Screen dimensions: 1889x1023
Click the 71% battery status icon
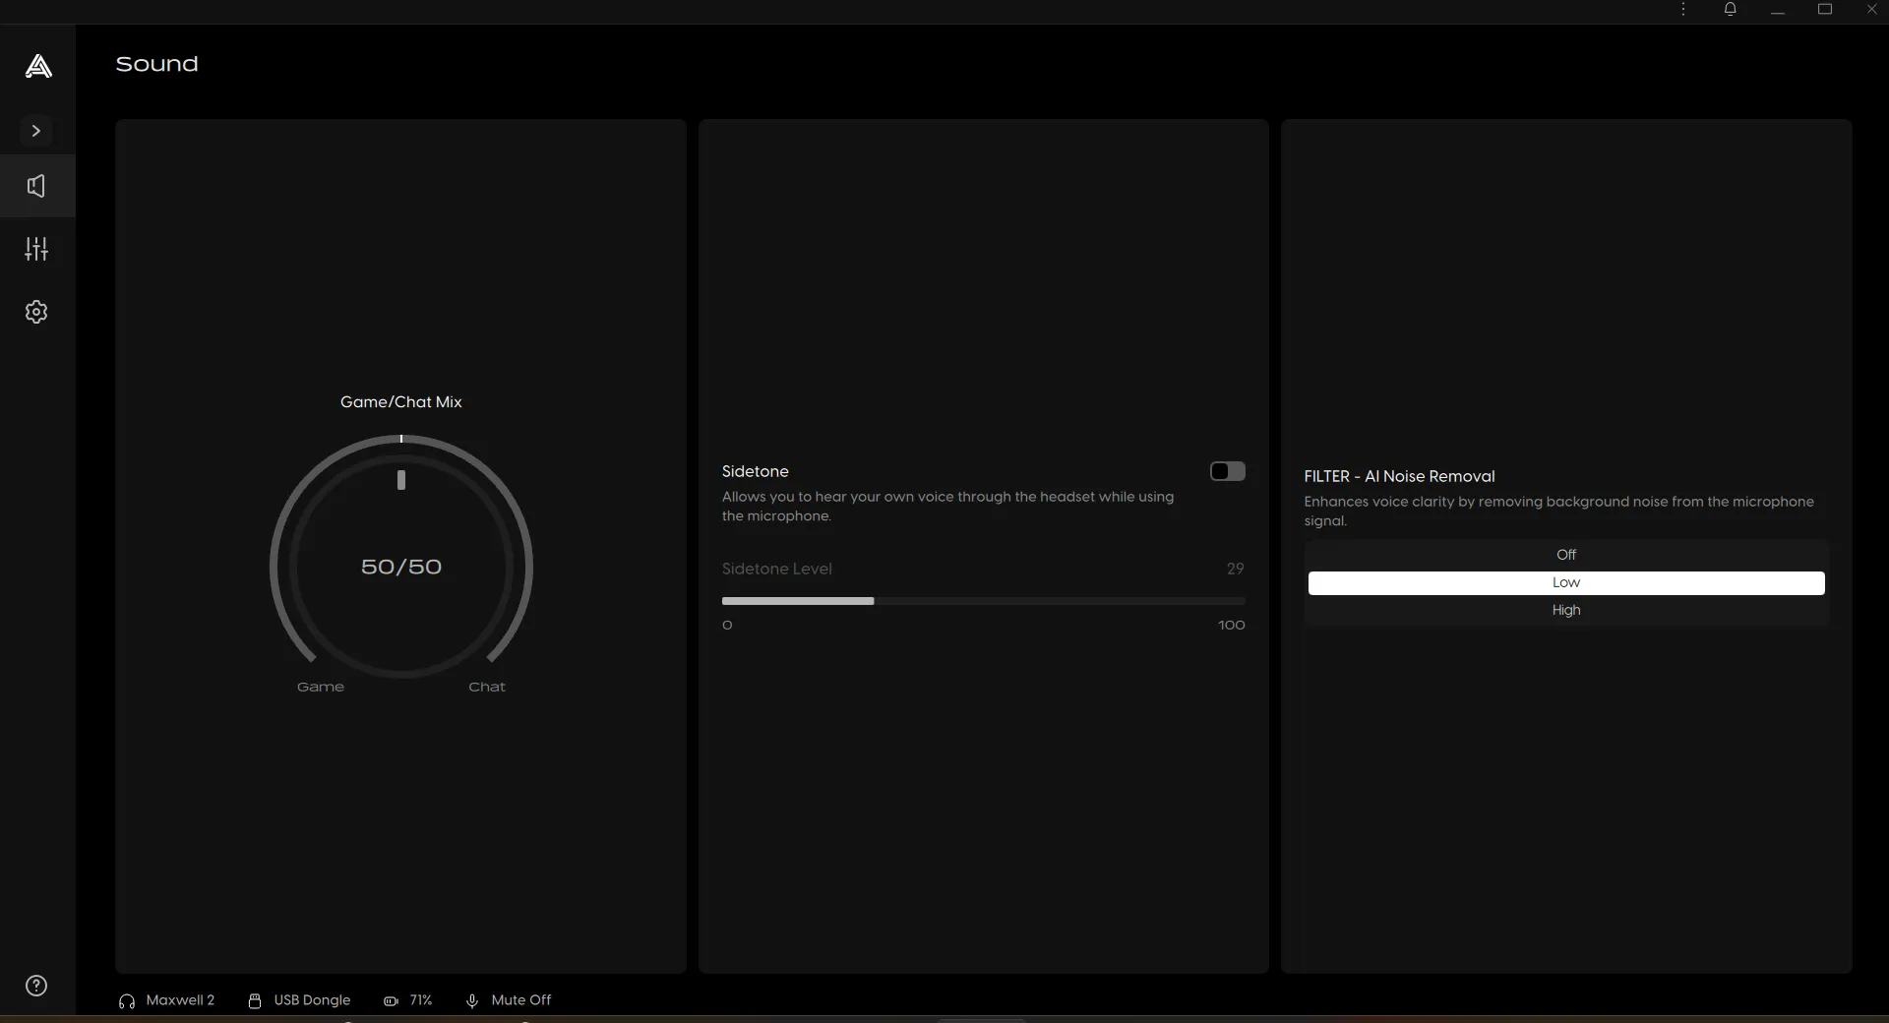391,1000
